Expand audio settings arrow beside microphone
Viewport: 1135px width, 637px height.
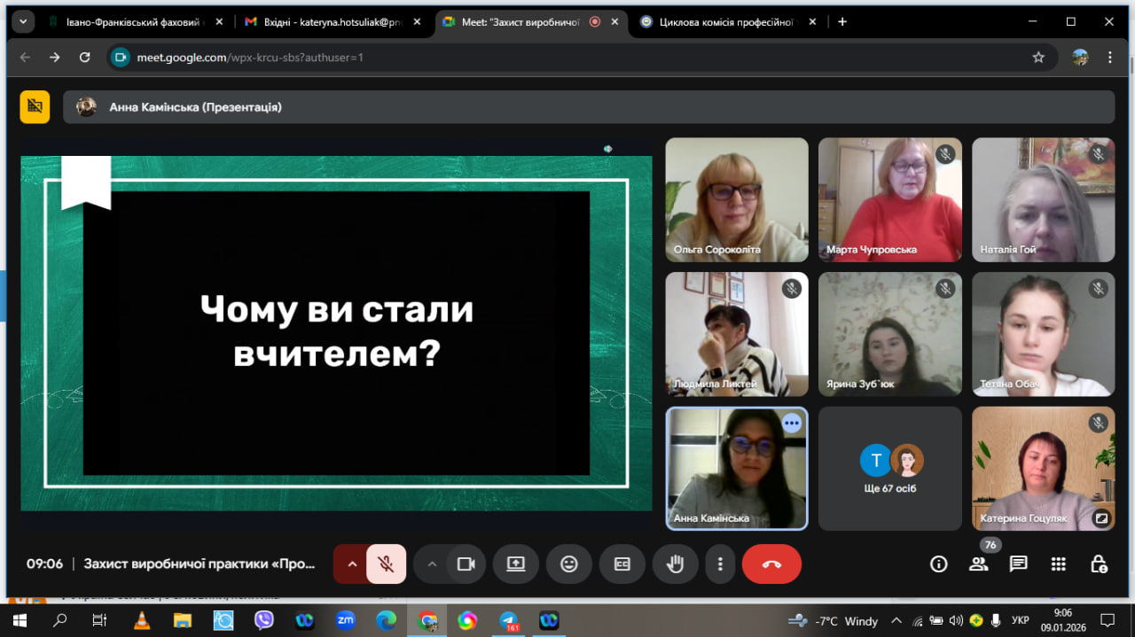[x=351, y=564]
